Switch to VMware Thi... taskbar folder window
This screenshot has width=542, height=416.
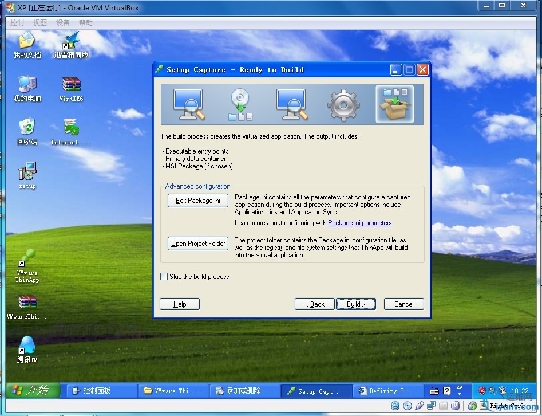point(173,391)
